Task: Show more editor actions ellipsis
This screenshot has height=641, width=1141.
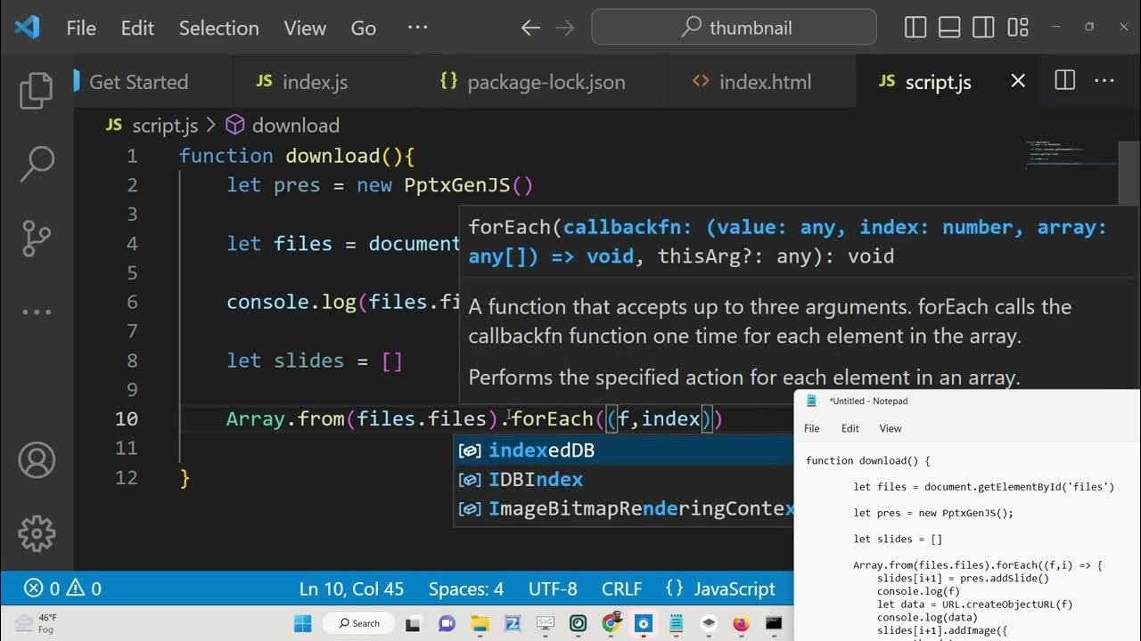Action: [1104, 81]
